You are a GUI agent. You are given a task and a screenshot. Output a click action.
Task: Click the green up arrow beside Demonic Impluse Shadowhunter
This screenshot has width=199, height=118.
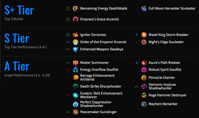tap(136, 87)
